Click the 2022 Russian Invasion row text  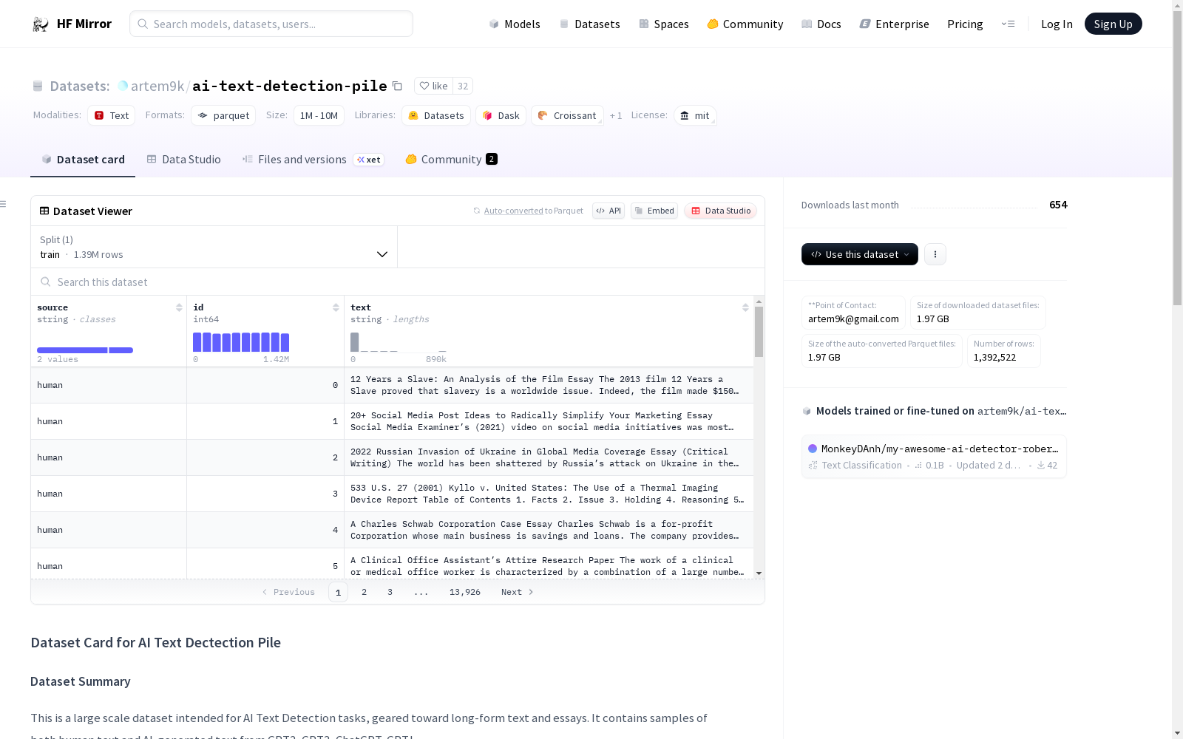[549, 458]
